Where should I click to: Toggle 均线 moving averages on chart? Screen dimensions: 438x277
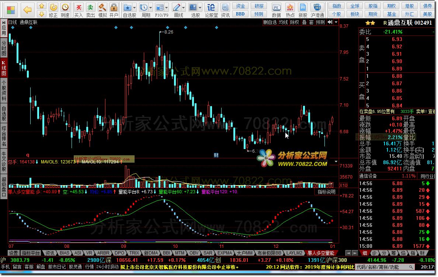[283, 22]
